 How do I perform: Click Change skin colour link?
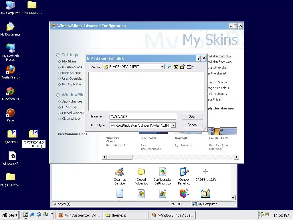pyautogui.click(x=218, y=88)
